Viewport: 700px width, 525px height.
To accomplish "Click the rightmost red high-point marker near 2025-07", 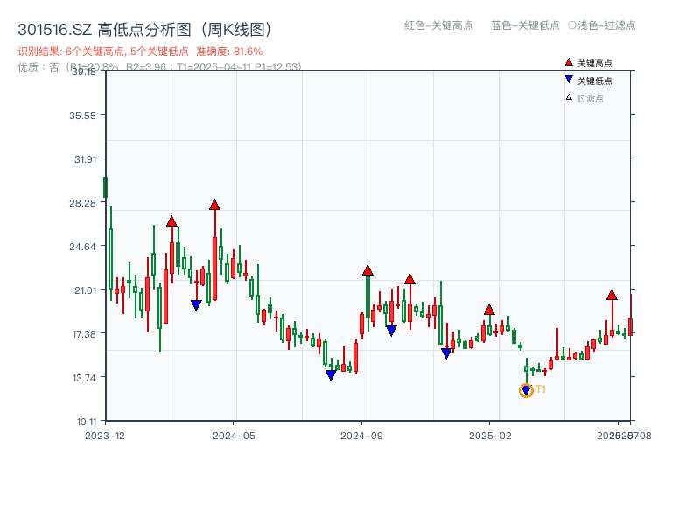I will point(612,294).
